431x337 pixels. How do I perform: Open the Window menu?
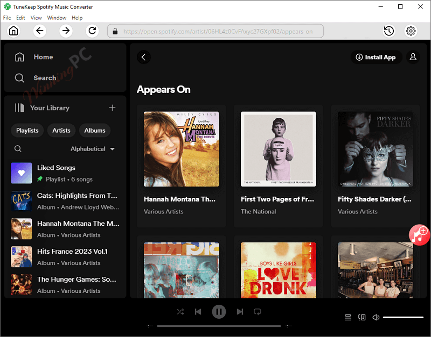click(57, 18)
